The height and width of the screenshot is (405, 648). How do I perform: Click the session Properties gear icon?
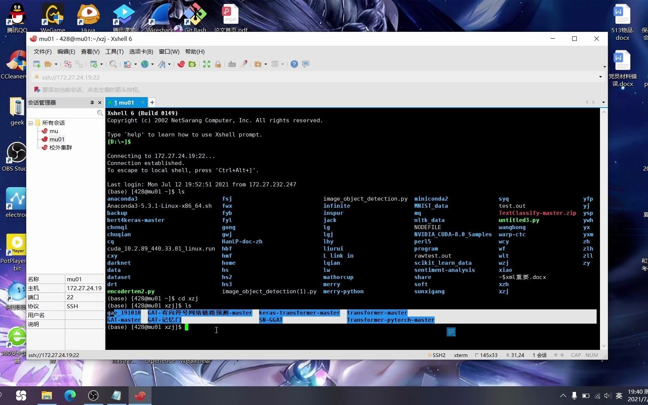click(x=94, y=64)
